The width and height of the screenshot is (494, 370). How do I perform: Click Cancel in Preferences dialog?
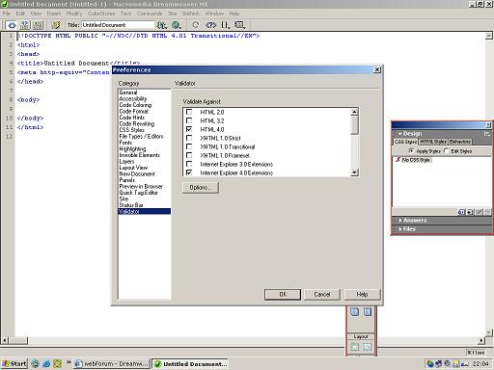pyautogui.click(x=322, y=294)
